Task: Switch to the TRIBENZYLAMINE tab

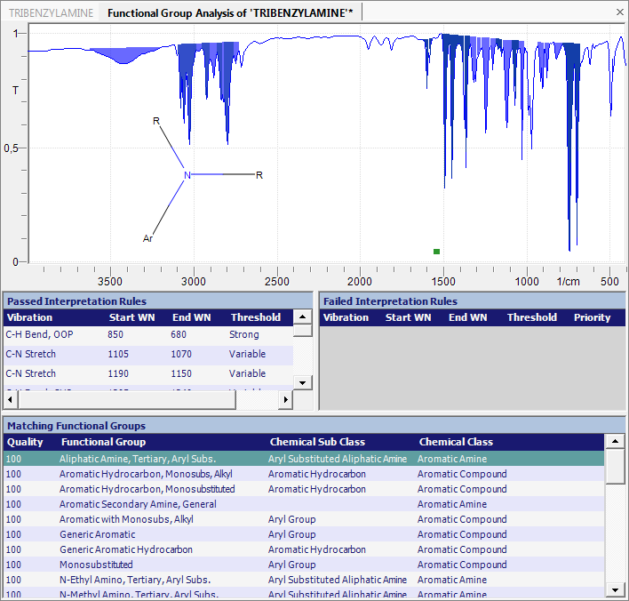Action: point(49,12)
